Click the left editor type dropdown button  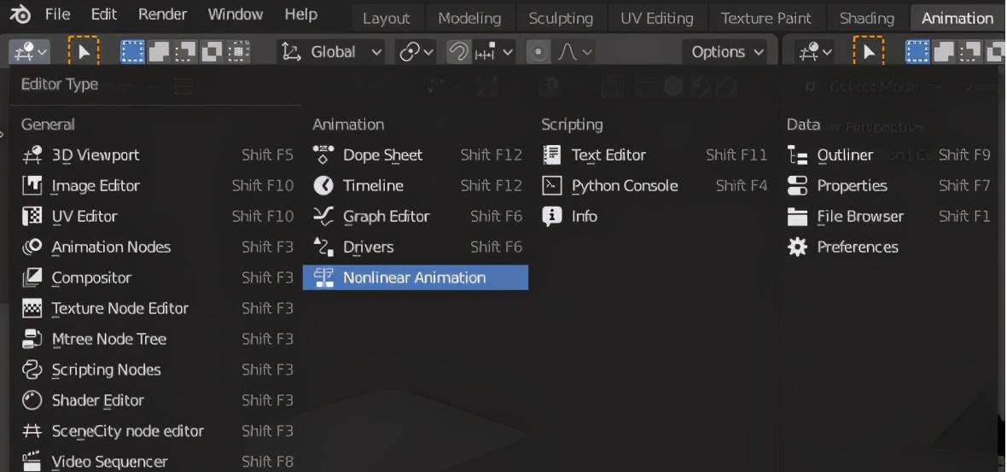(30, 52)
